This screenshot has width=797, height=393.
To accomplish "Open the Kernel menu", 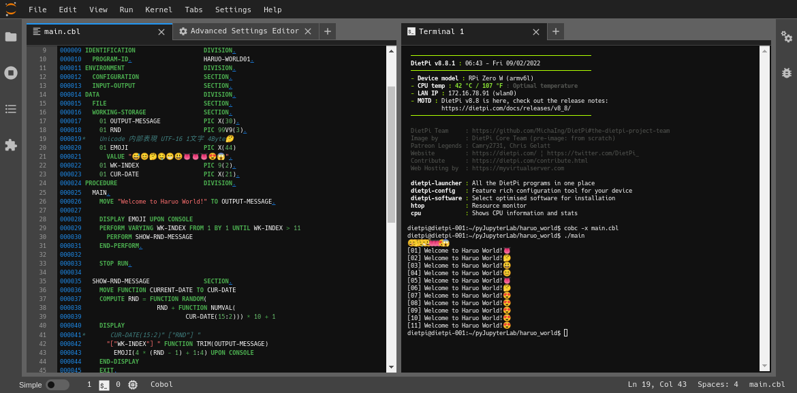I will 159,10.
